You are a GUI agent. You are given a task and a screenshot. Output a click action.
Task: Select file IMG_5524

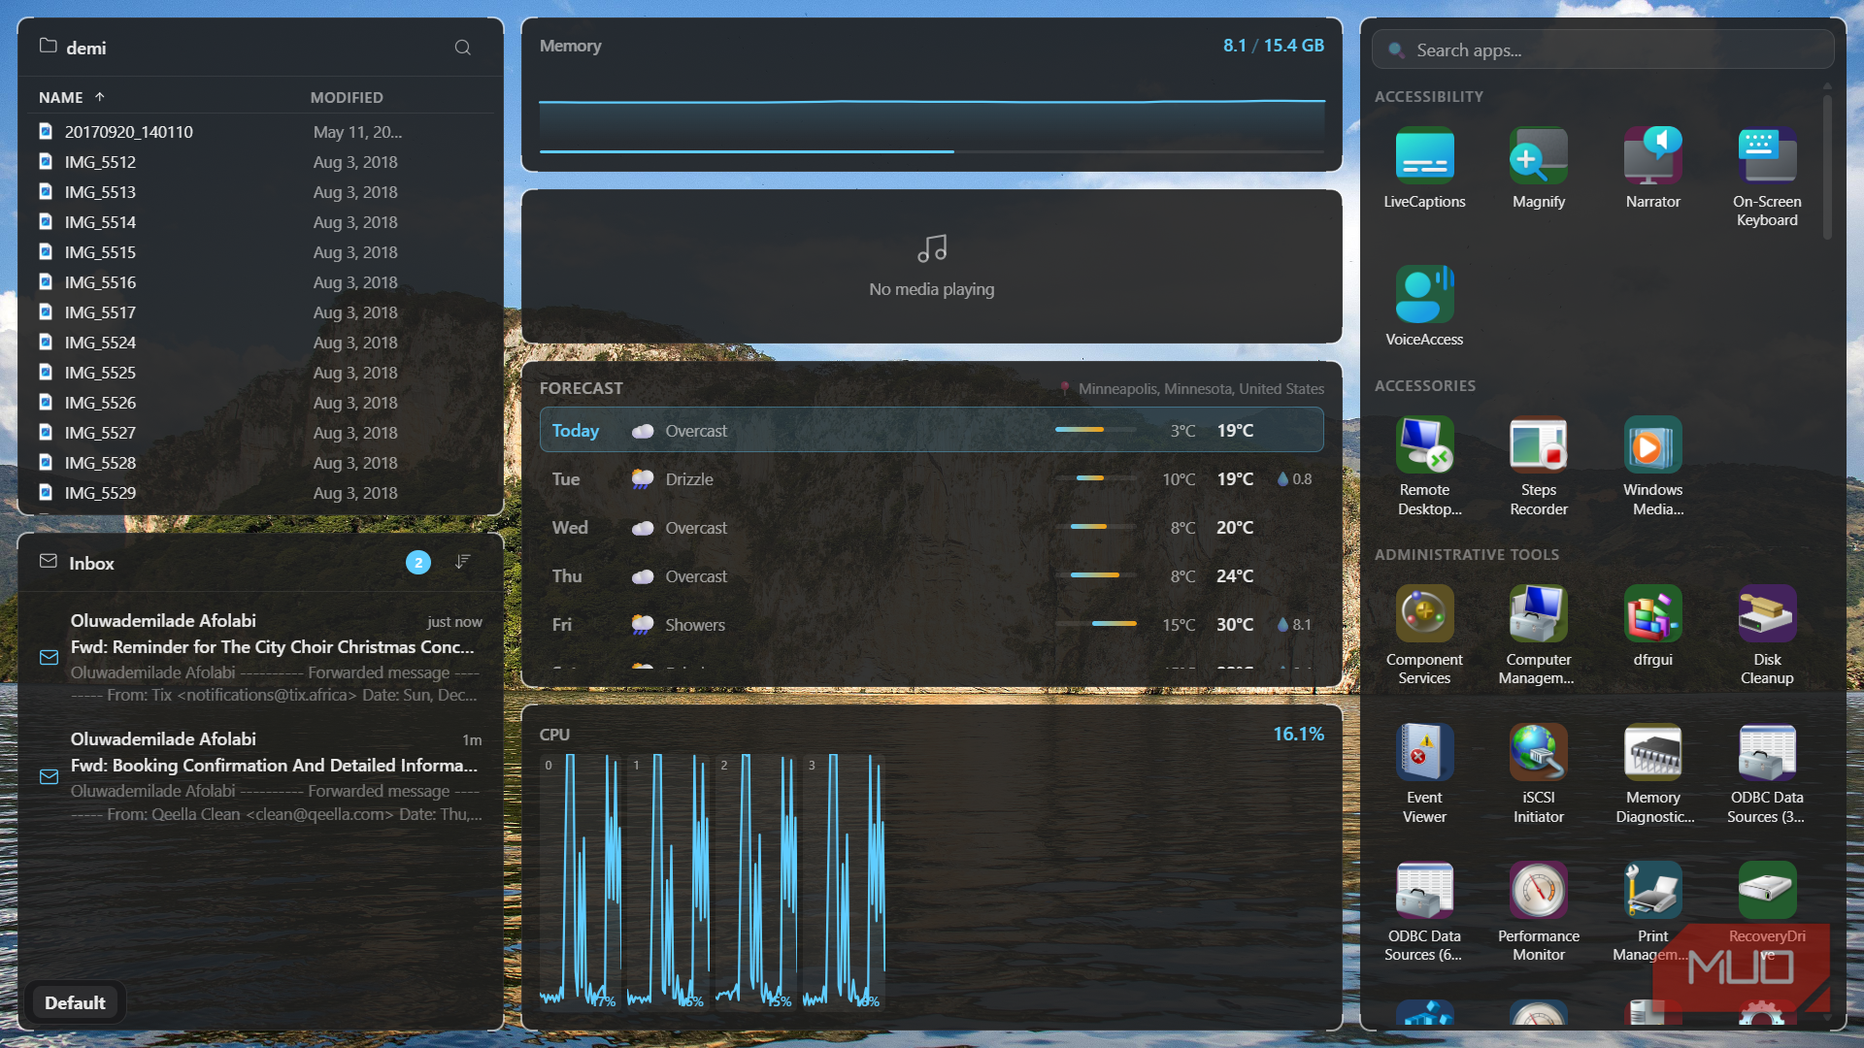(x=261, y=342)
